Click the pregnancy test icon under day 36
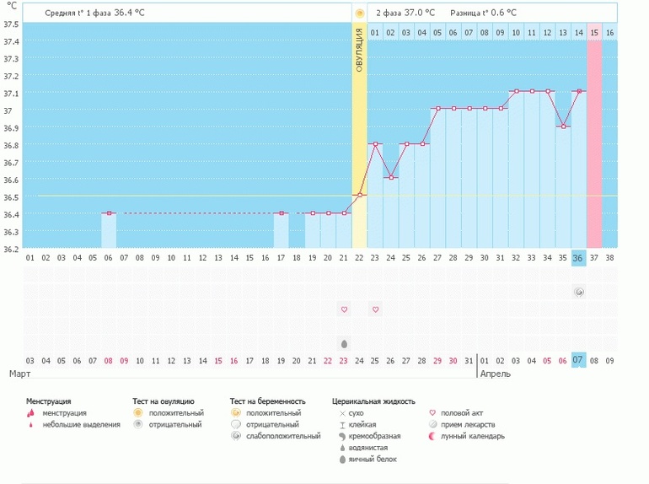This screenshot has height=484, width=649. pyautogui.click(x=579, y=292)
